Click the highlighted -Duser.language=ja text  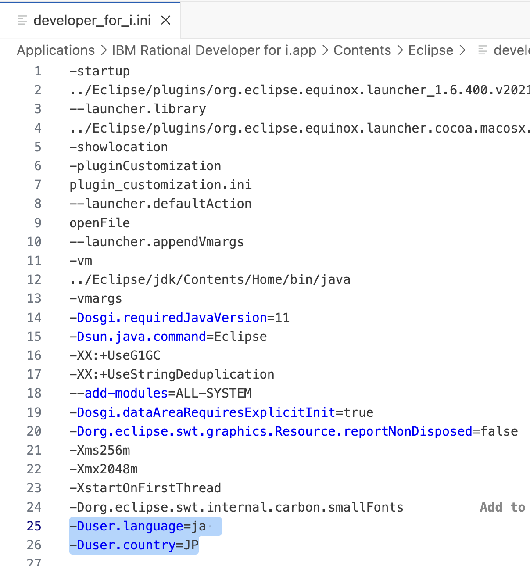(136, 526)
